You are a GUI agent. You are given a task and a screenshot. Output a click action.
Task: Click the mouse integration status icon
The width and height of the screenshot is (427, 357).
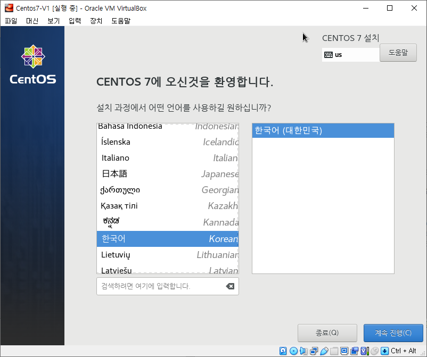click(x=374, y=351)
